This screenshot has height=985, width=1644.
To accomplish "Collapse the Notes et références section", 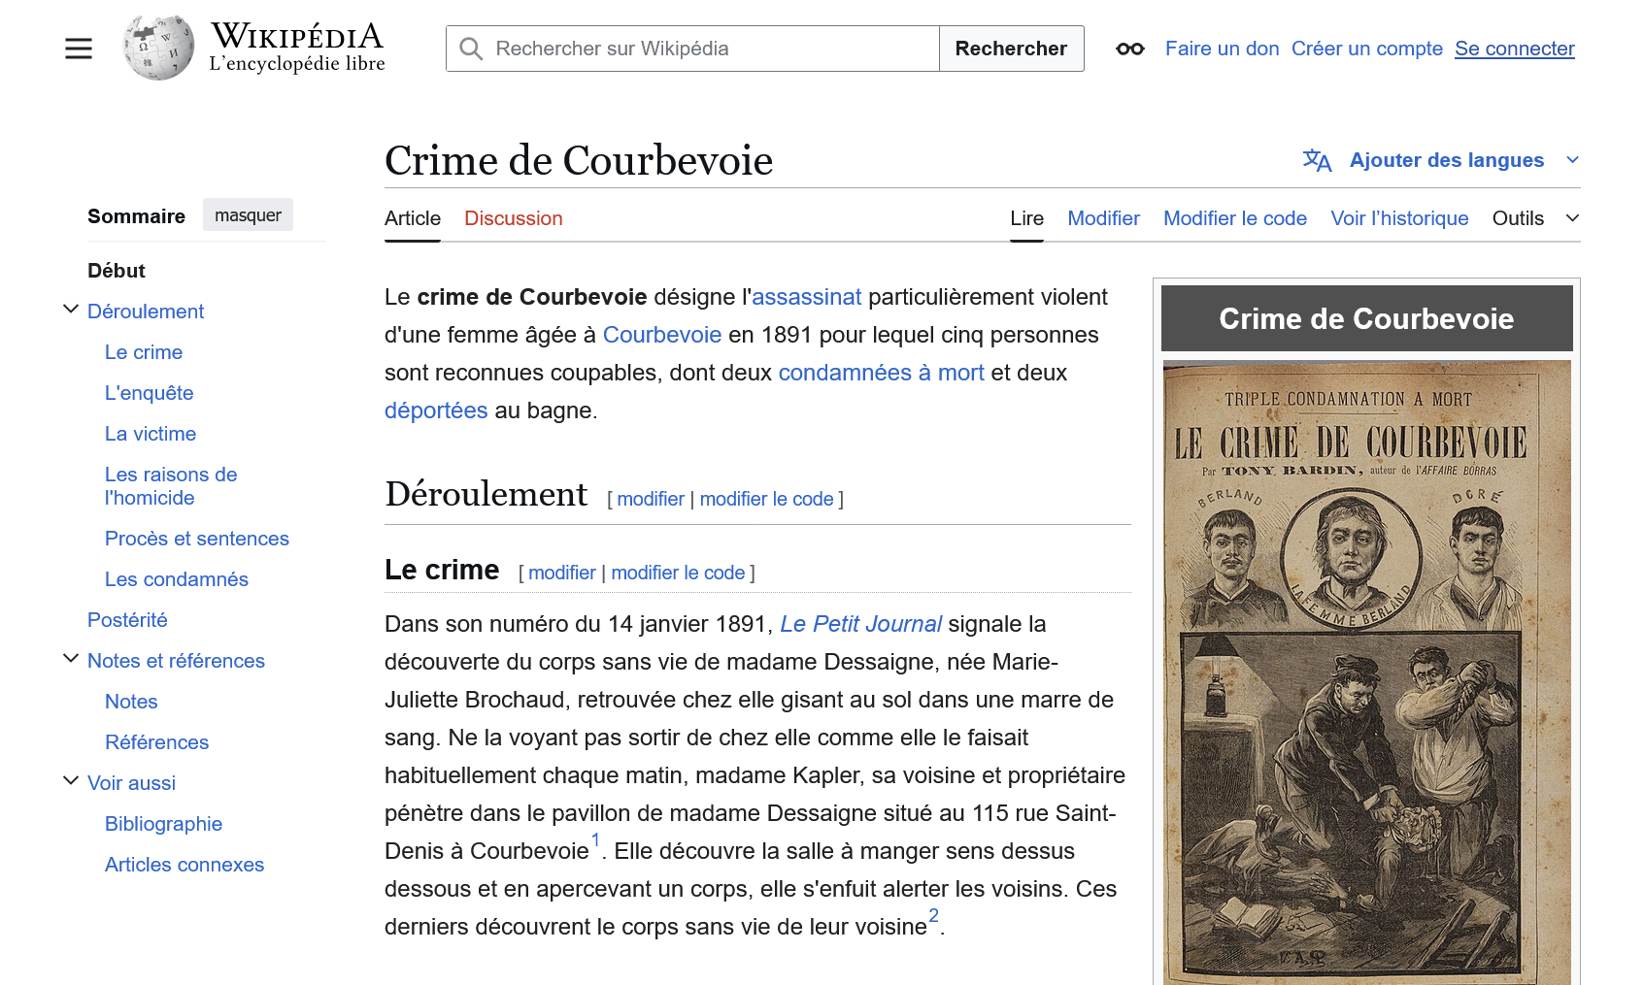I will (x=71, y=659).
